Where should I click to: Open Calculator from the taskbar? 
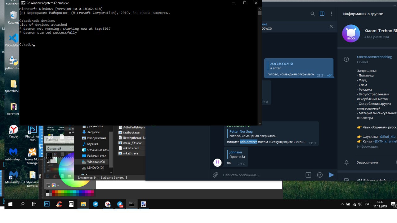(x=71, y=204)
